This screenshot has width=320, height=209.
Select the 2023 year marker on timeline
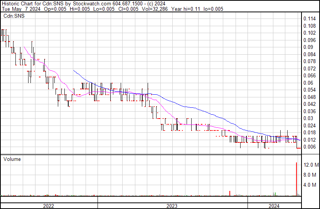[172, 206]
